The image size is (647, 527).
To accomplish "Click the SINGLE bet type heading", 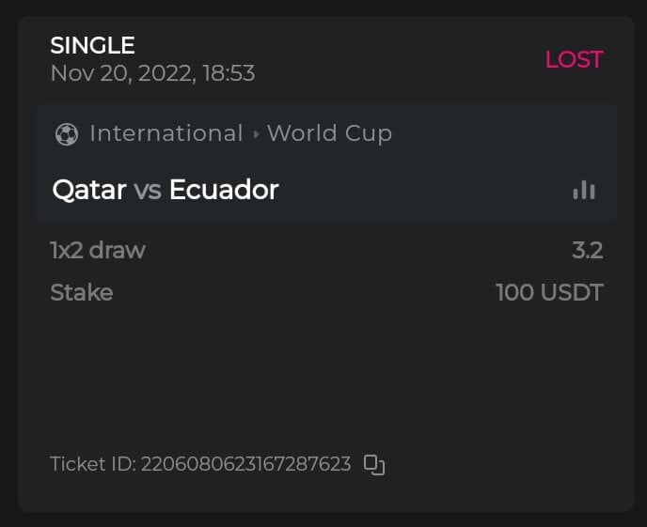I will tap(92, 45).
